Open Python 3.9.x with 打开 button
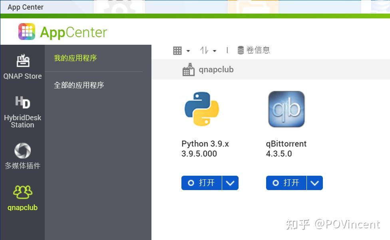 tap(201, 183)
